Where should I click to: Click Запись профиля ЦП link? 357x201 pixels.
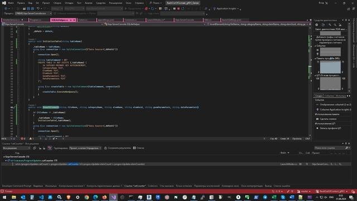coord(330,128)
